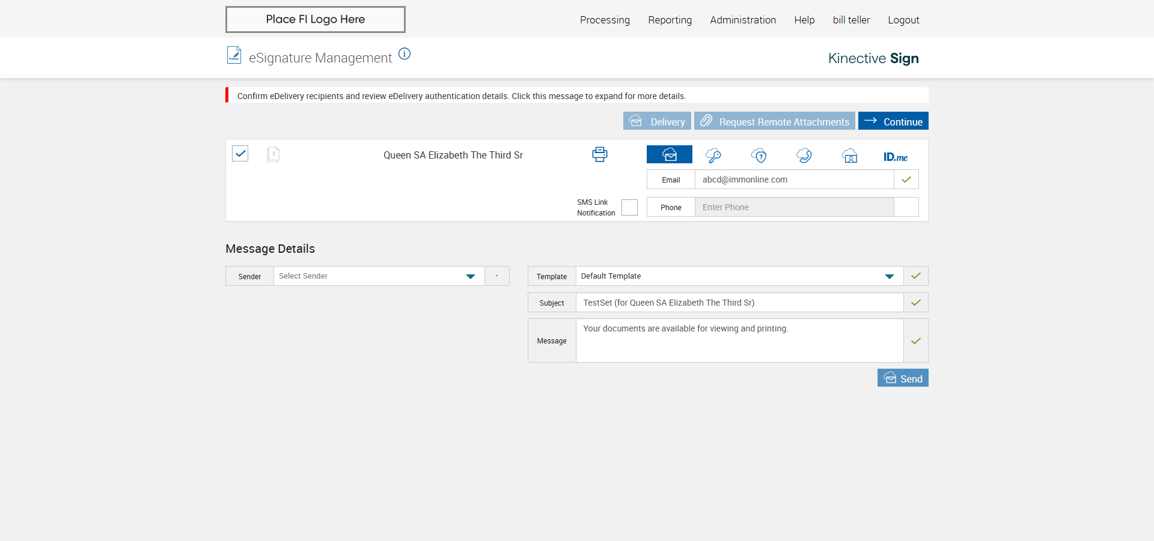Select the cloud phone call authentication icon
This screenshot has width=1154, height=541.
804,156
